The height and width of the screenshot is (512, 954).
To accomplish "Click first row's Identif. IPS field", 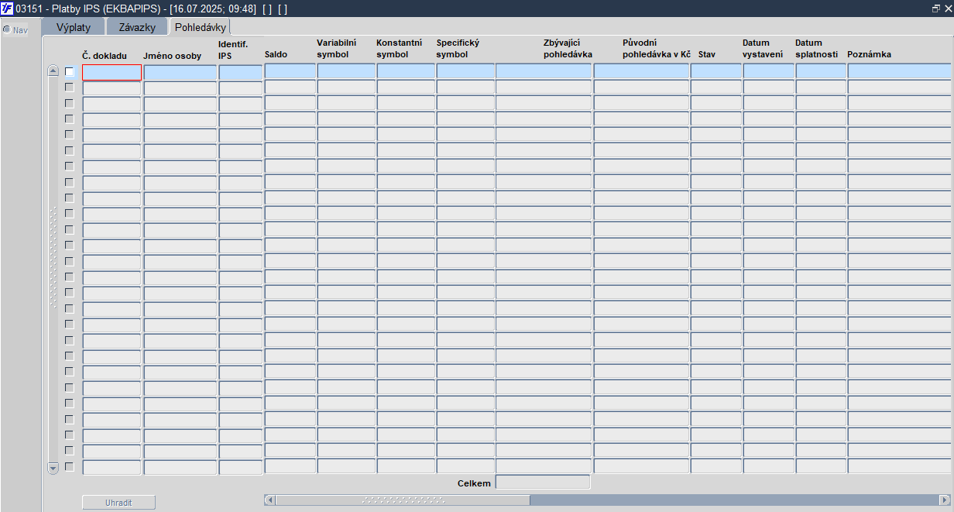I will pos(241,72).
